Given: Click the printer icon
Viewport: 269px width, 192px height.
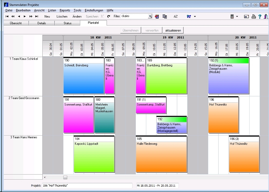Looking at the screenshot, I should pyautogui.click(x=254, y=16).
